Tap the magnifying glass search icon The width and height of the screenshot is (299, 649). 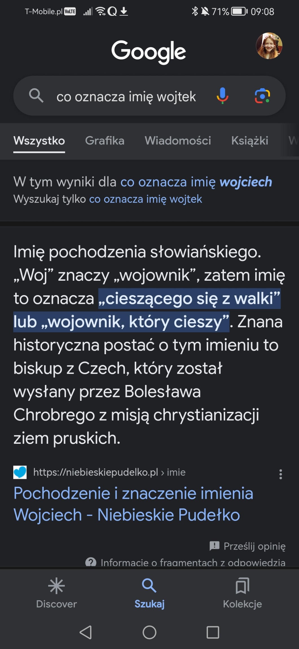36,96
